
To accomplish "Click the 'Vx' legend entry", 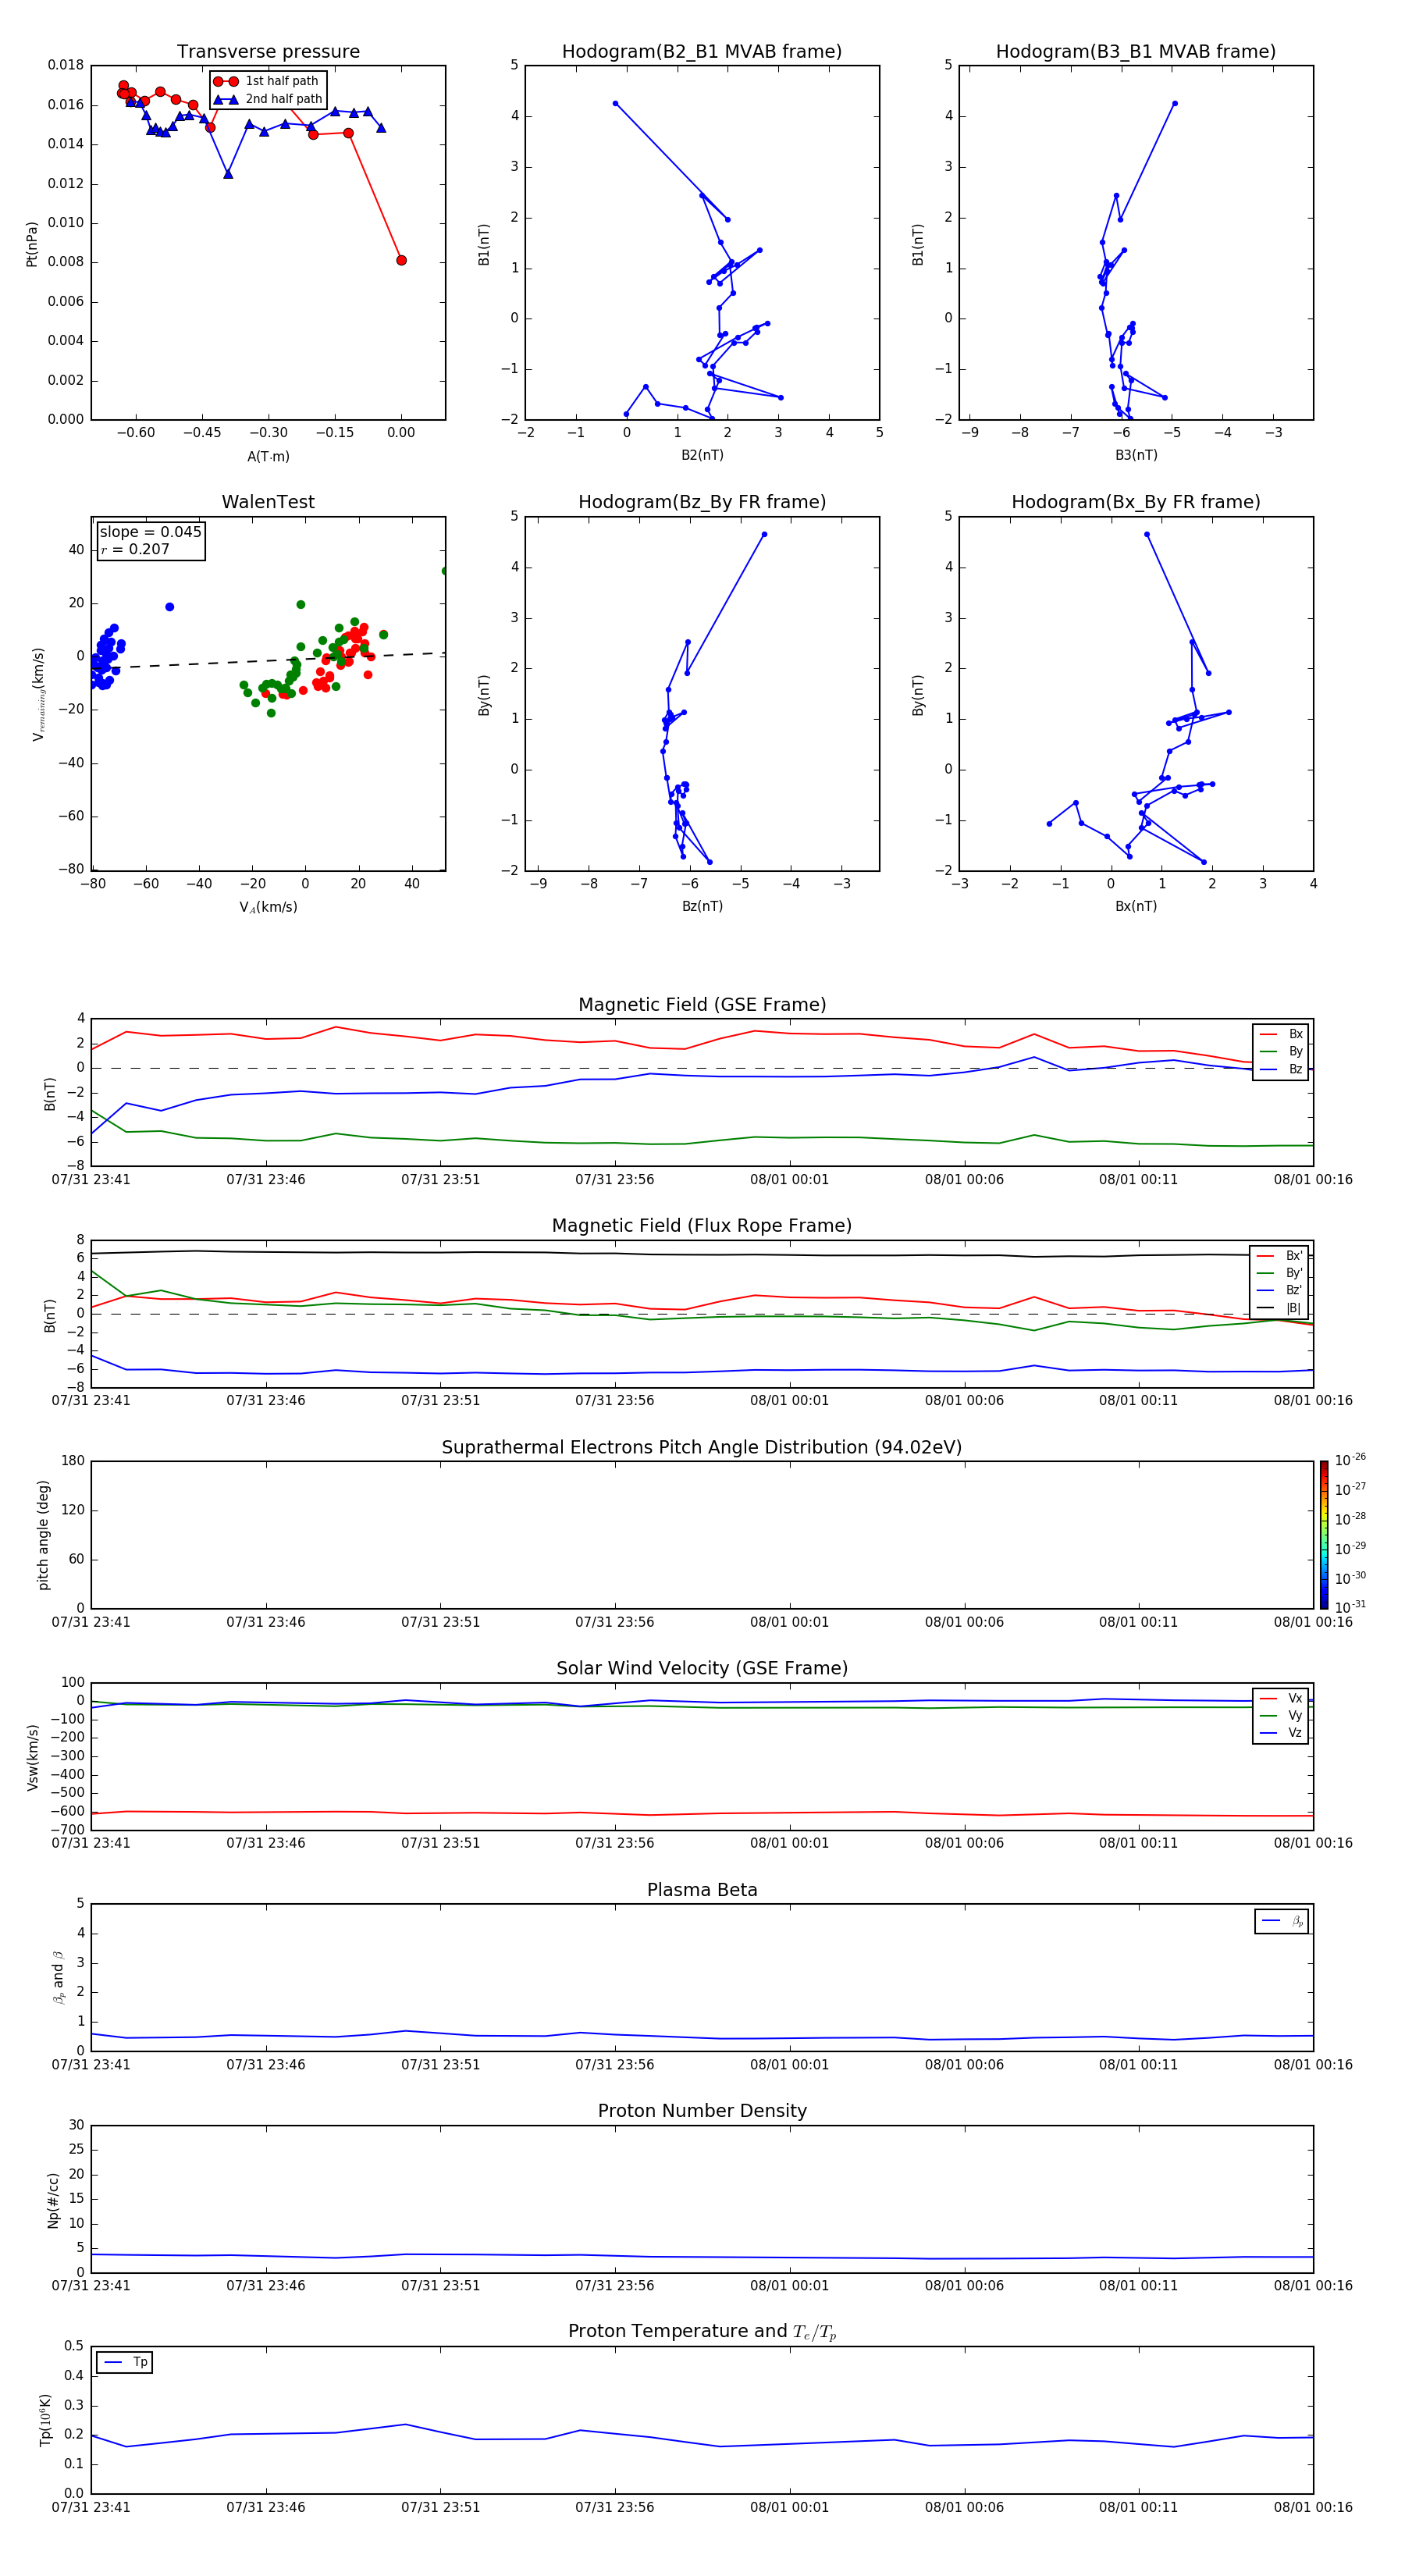I will click(x=1281, y=1698).
